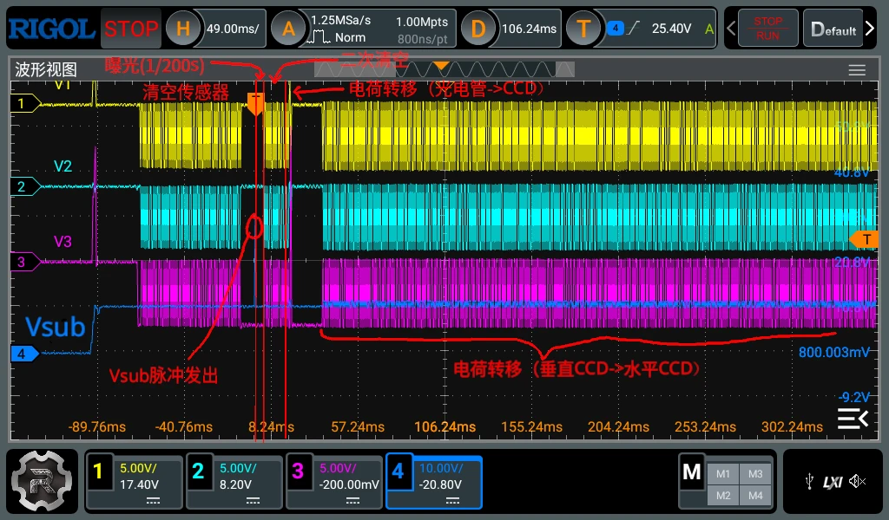Click the orange trigger level T marker
Viewport: 889px width, 520px height.
[x=864, y=239]
